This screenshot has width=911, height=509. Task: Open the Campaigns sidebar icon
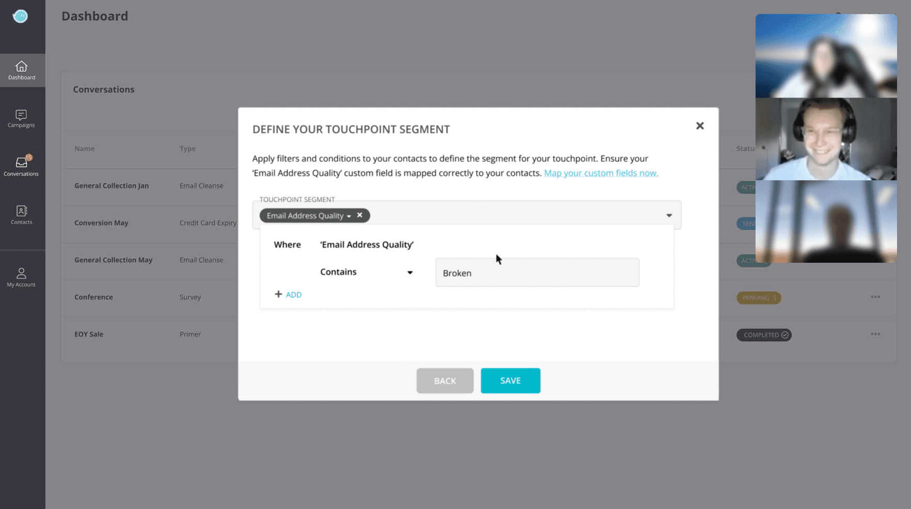[x=21, y=115]
